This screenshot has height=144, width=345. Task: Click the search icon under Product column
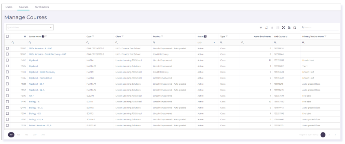coord(154,43)
